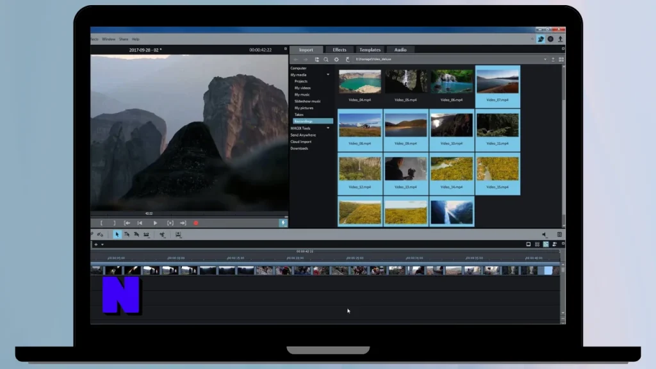Click the insert object tool
The height and width of the screenshot is (369, 656).
coord(178,234)
